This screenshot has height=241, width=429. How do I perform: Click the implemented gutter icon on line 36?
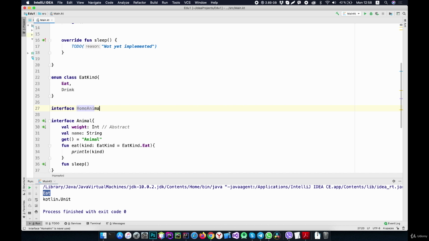click(x=44, y=164)
